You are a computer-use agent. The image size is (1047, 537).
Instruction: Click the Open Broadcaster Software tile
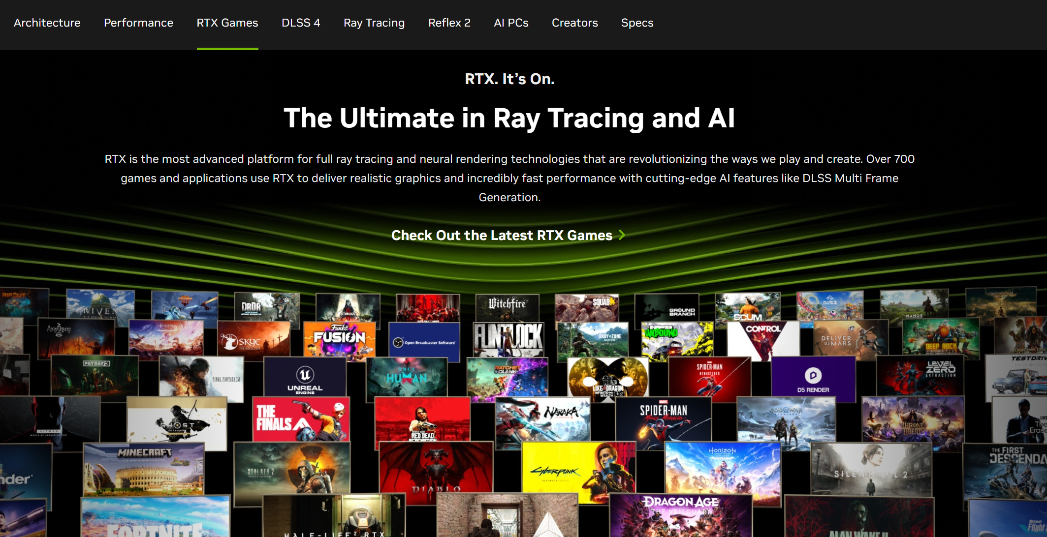(424, 342)
